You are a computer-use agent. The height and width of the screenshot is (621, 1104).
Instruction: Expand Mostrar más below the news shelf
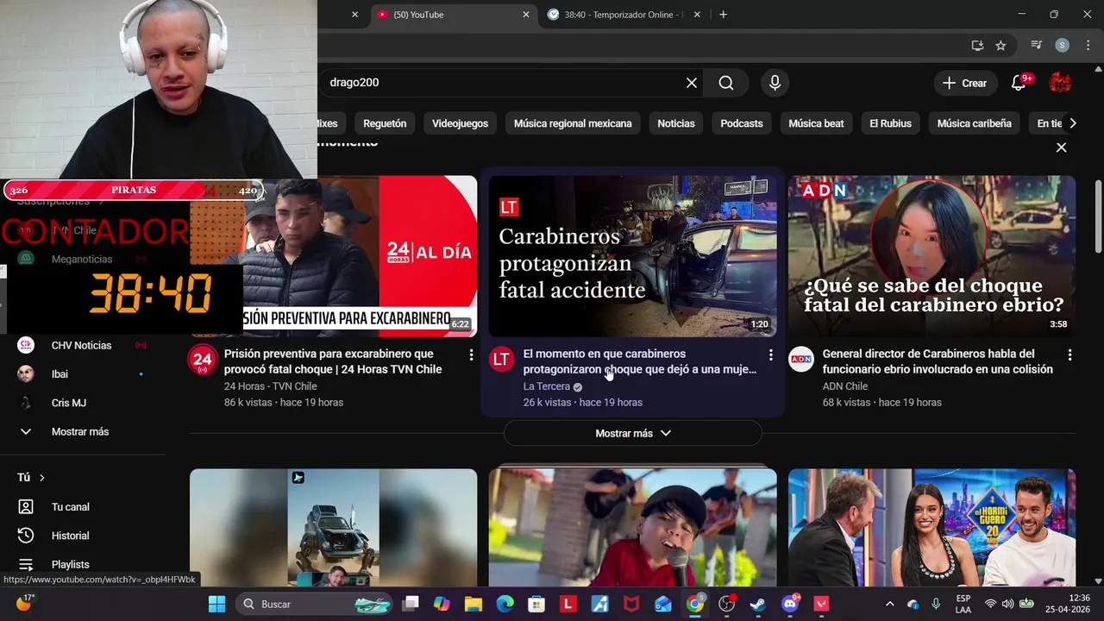[x=632, y=433]
